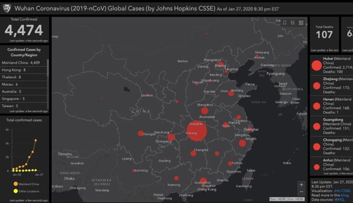353x203 pixels.
Task: Click the Shenyang case circle on map
Action: point(257,56)
